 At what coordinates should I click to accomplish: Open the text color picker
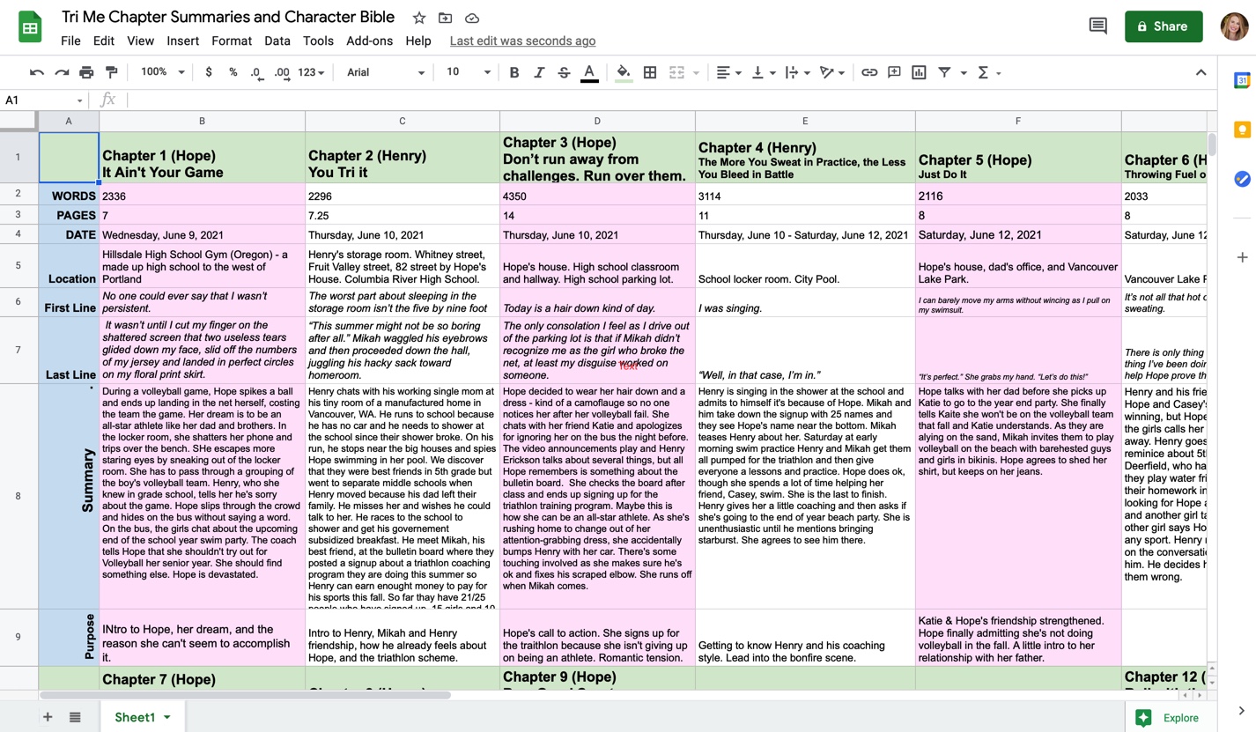tap(589, 72)
